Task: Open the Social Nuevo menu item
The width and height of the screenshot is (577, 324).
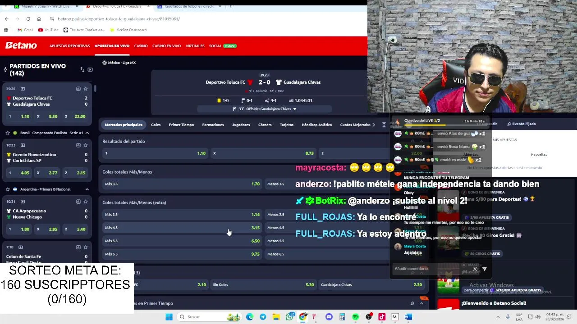Action: pos(223,46)
